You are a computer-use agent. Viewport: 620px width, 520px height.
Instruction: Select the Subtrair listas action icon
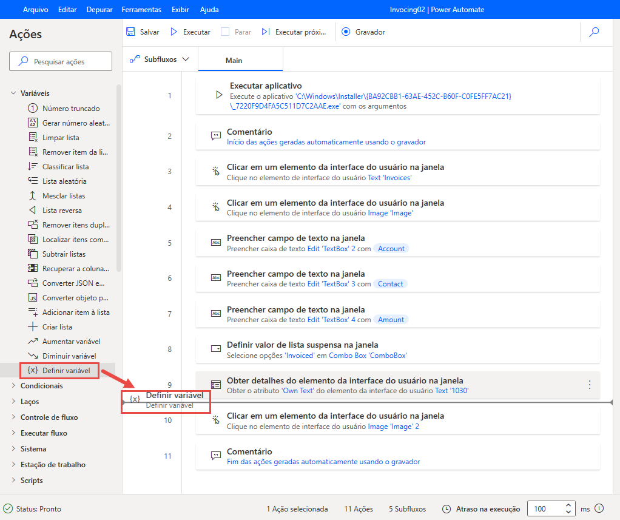coord(32,254)
